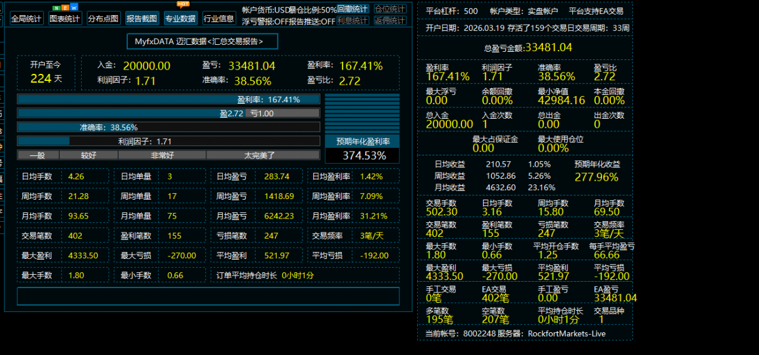Click the 仓位统计 button
The image size is (759, 355).
tap(390, 9)
